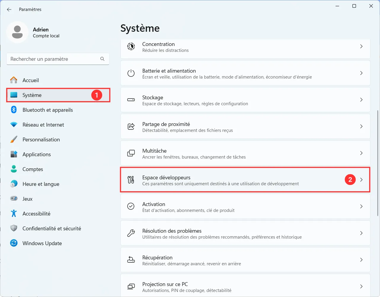Screen dimensions: 380x297
Task: Click 'Réduire les distractions' subtitle text
Action: pyautogui.click(x=165, y=50)
